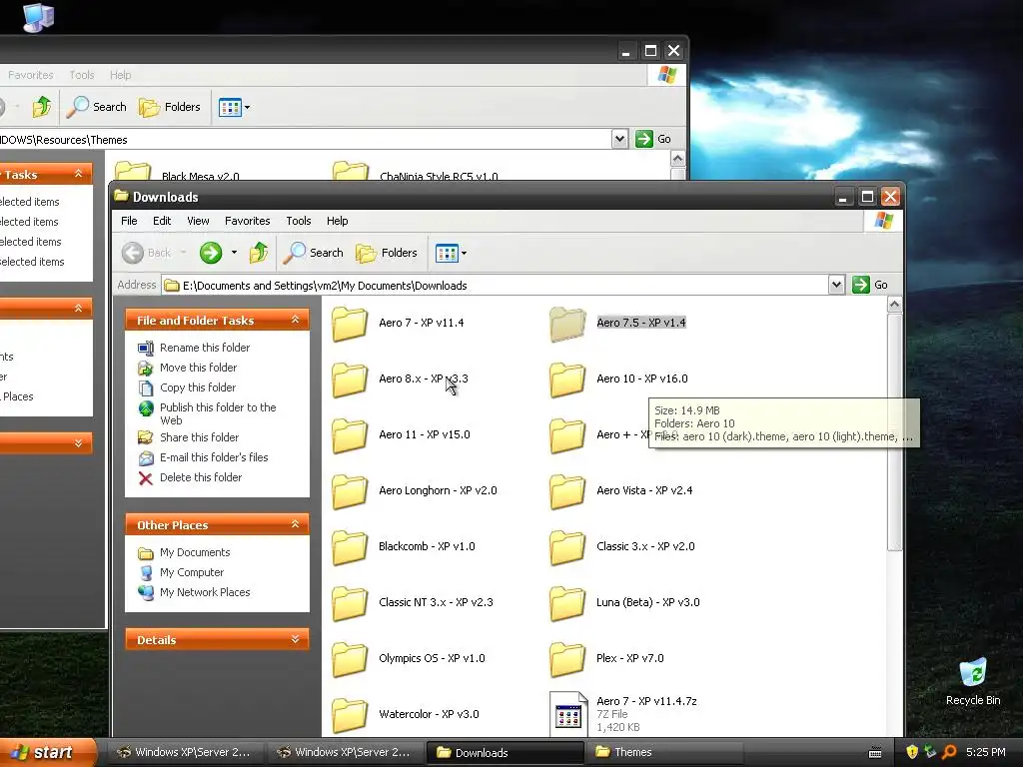Select the Luna (Beta) - XP v3.0 folder icon
The width and height of the screenshot is (1023, 767).
coord(567,603)
